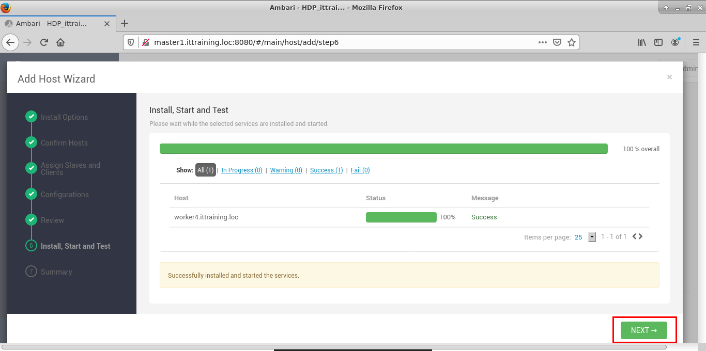Screen dimensions: 706x351
Task: Bookmark this page with the star icon
Action: click(x=571, y=42)
